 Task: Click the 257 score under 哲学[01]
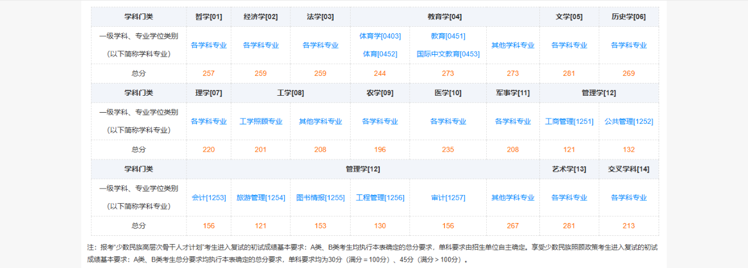point(209,74)
